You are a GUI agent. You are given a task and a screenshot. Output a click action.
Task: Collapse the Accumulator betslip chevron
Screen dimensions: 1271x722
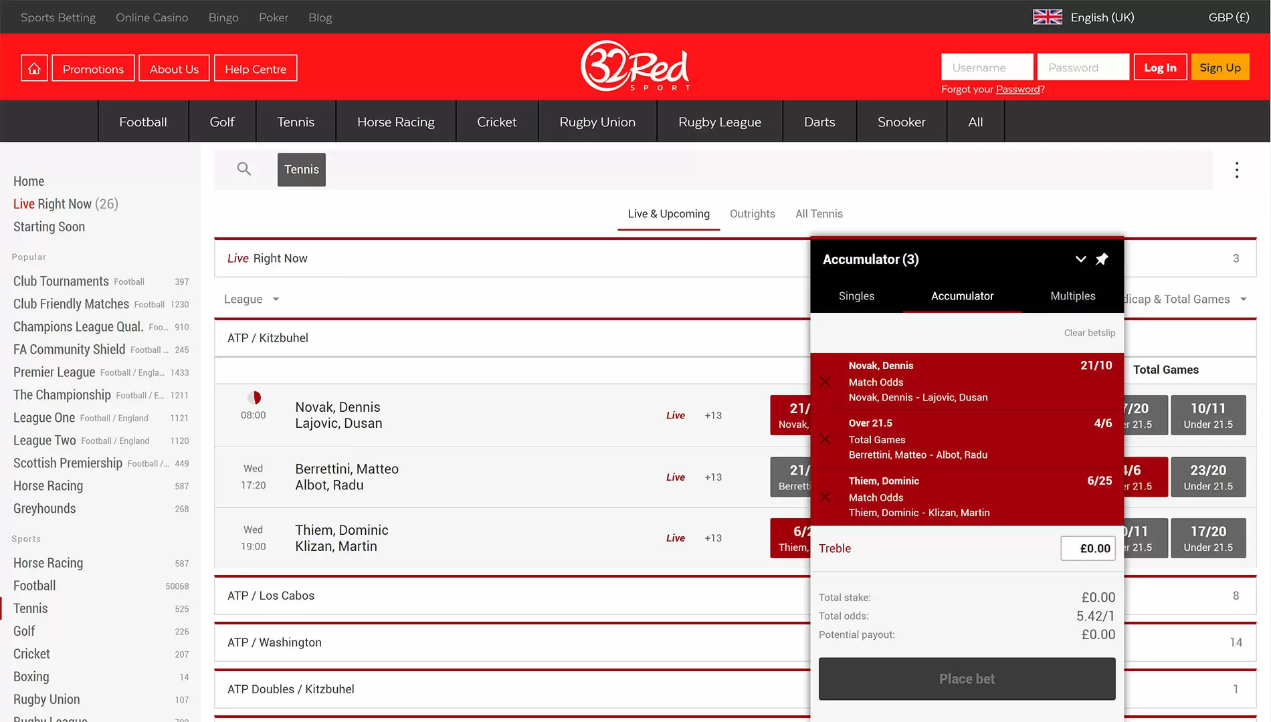click(x=1080, y=259)
